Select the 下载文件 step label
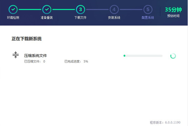Image resolution: width=188 pixels, height=126 pixels. 80,18
